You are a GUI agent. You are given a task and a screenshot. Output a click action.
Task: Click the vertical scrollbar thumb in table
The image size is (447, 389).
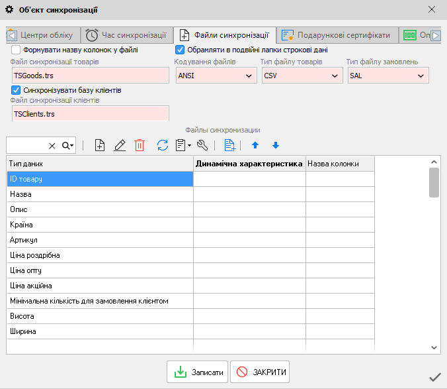click(434, 182)
